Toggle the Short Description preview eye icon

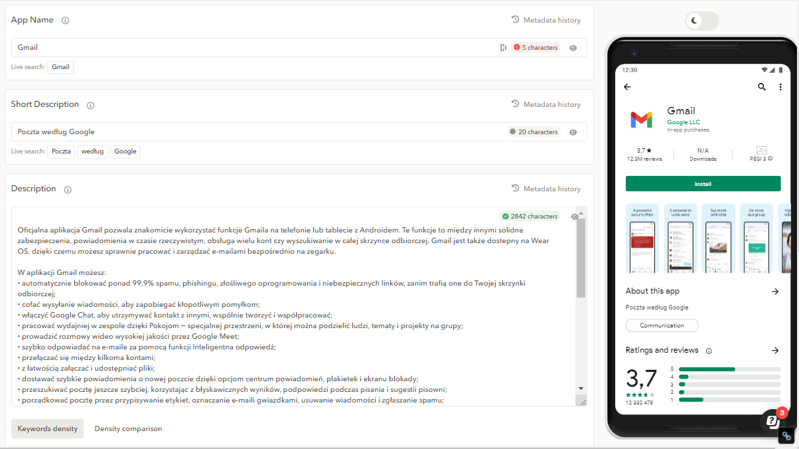click(x=573, y=132)
